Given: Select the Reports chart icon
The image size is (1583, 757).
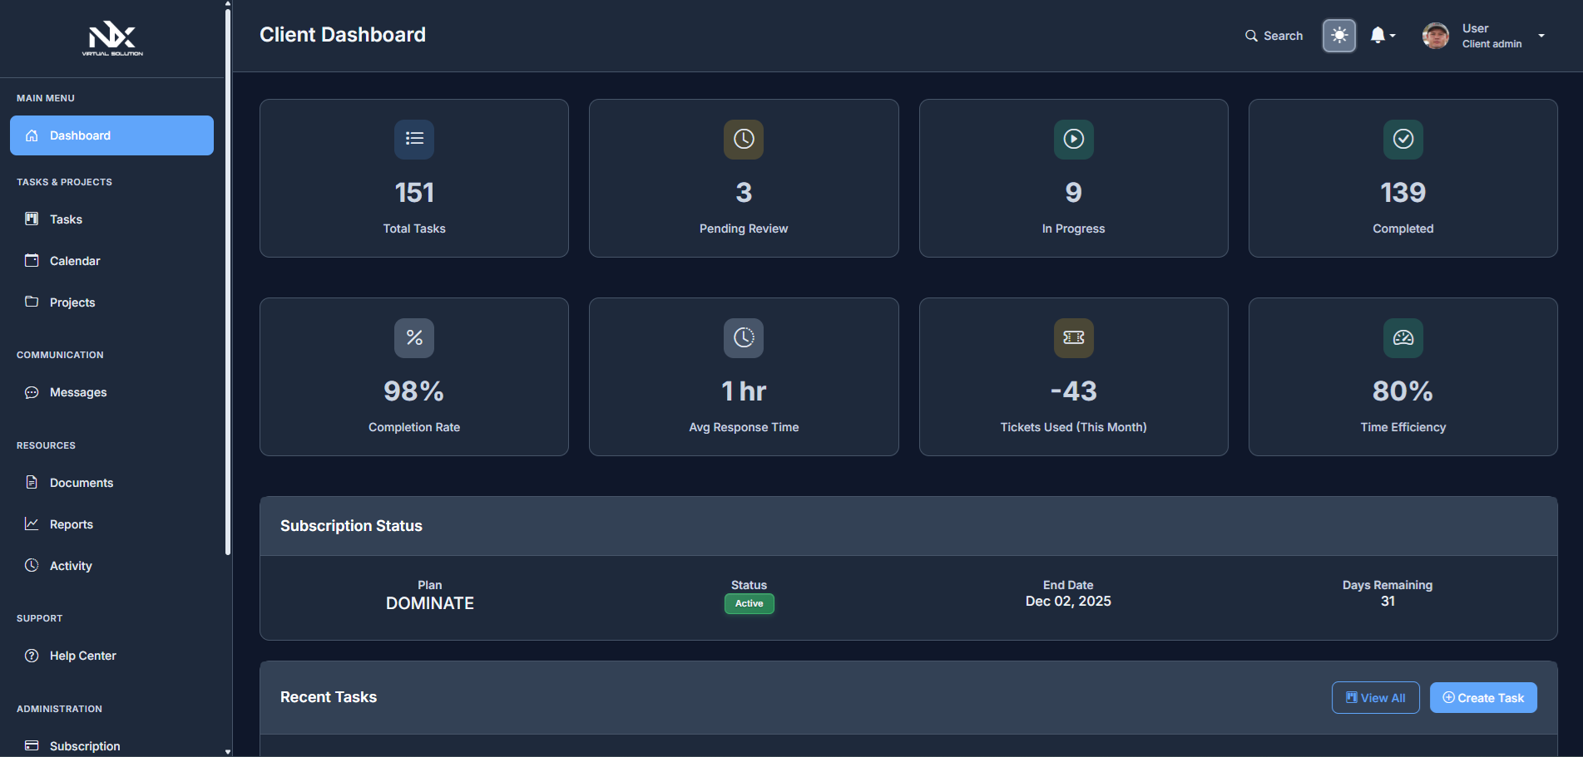Looking at the screenshot, I should pos(32,524).
